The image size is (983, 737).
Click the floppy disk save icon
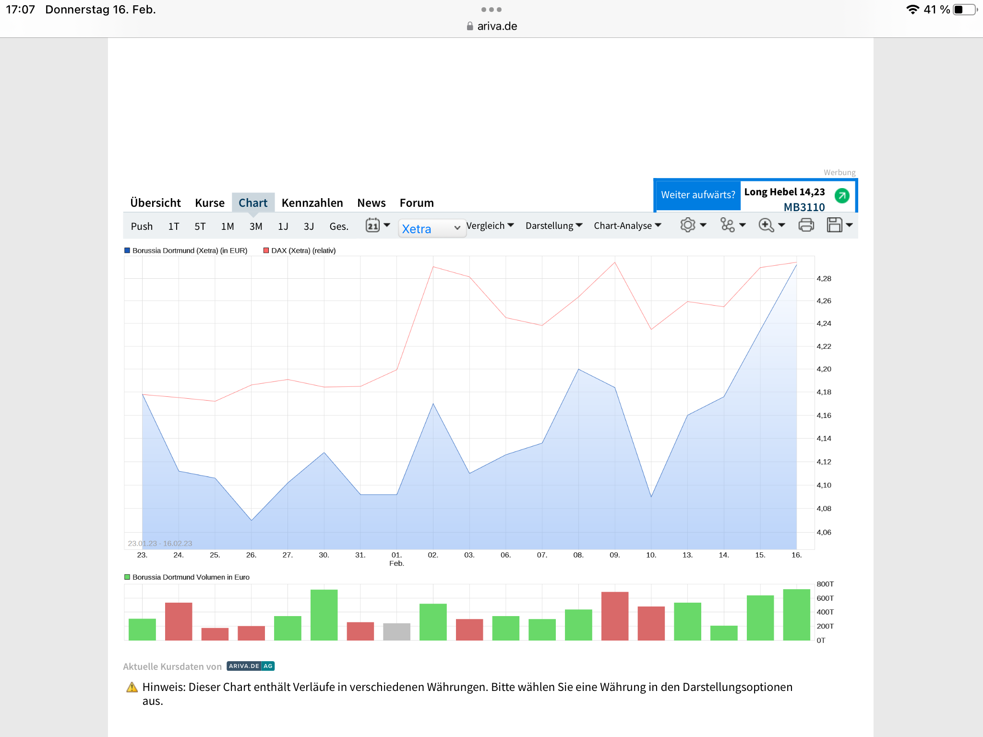pos(834,225)
